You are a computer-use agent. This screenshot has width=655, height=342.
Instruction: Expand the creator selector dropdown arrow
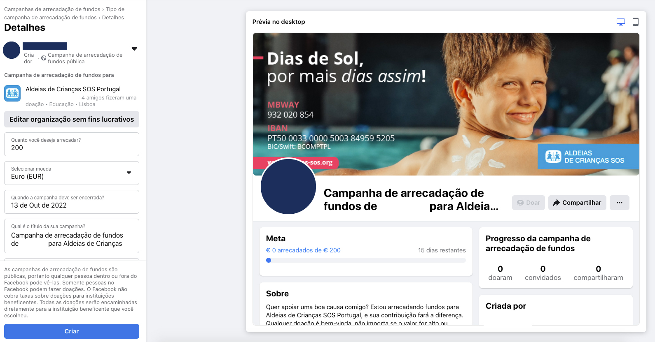[x=134, y=49]
